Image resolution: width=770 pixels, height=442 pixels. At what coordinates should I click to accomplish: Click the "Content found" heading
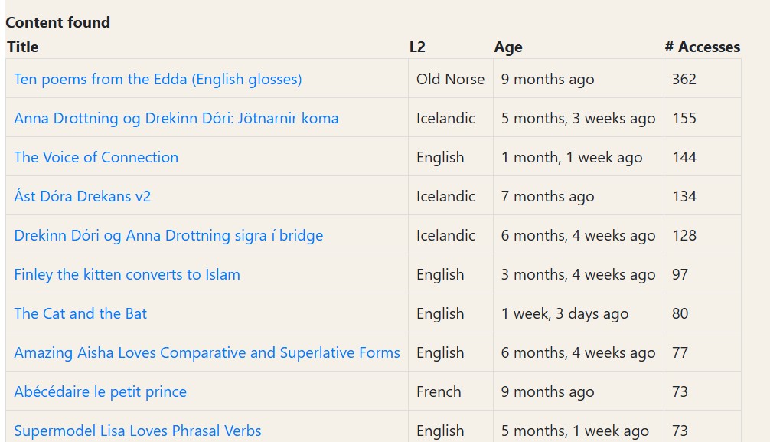point(58,22)
